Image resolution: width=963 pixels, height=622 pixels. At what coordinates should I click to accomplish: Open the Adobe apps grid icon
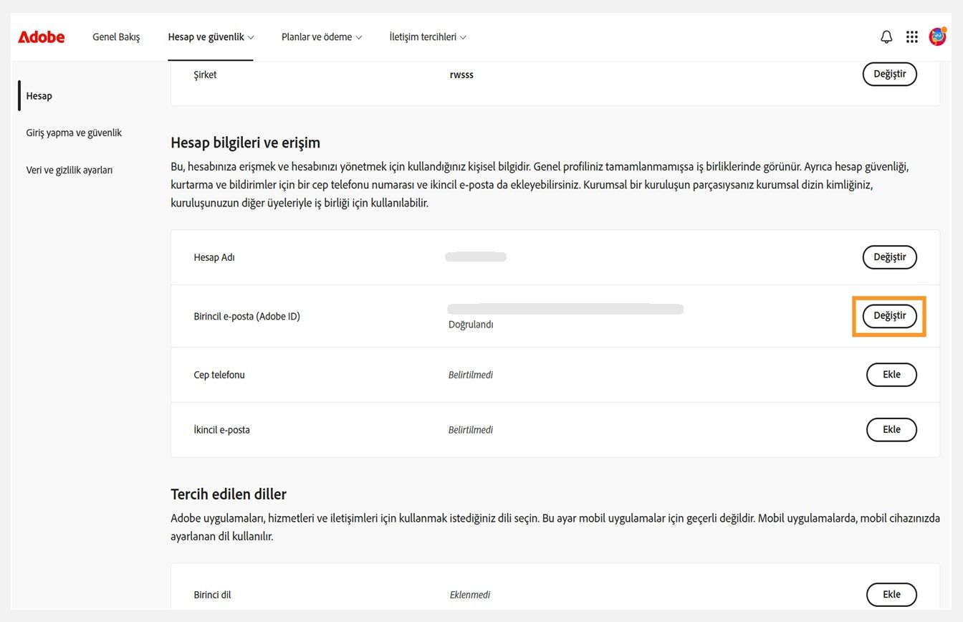(x=911, y=37)
